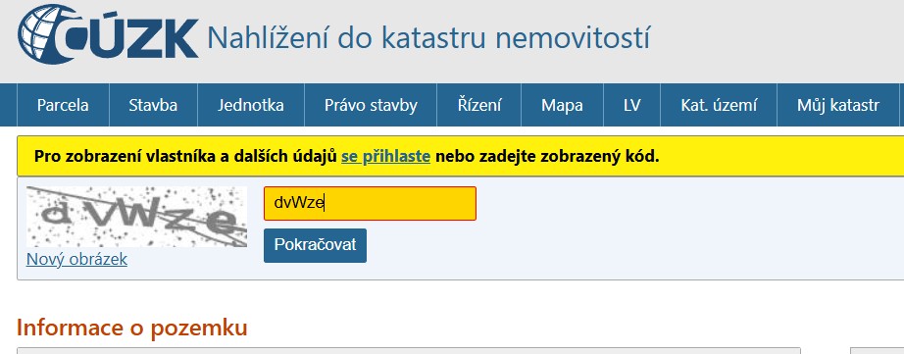Request a new captcha via Nový obrázek

pos(76,260)
